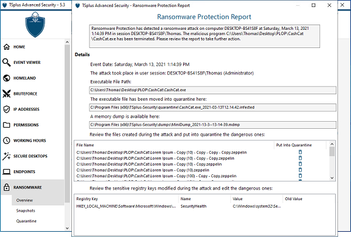Open WORKING HOURS settings
The width and height of the screenshot is (351, 237).
[30, 140]
